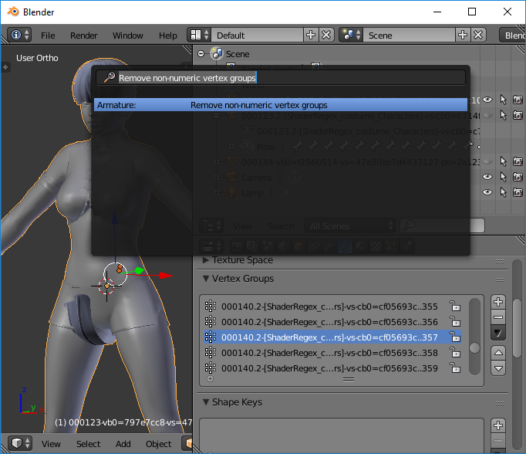Show the hidden 000184-vb0 mesh object
This screenshot has width=526, height=454.
[x=487, y=161]
